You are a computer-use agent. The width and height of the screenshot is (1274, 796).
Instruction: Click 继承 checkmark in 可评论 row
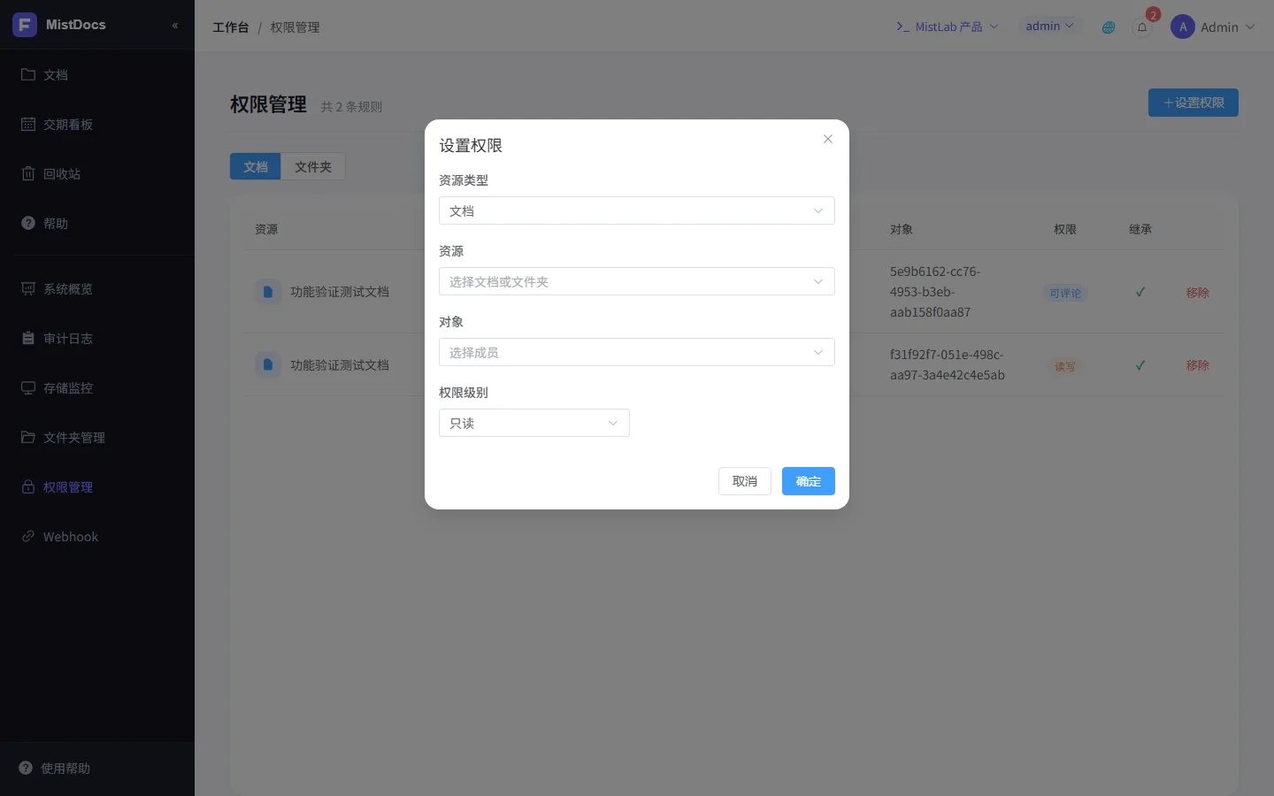click(x=1140, y=292)
